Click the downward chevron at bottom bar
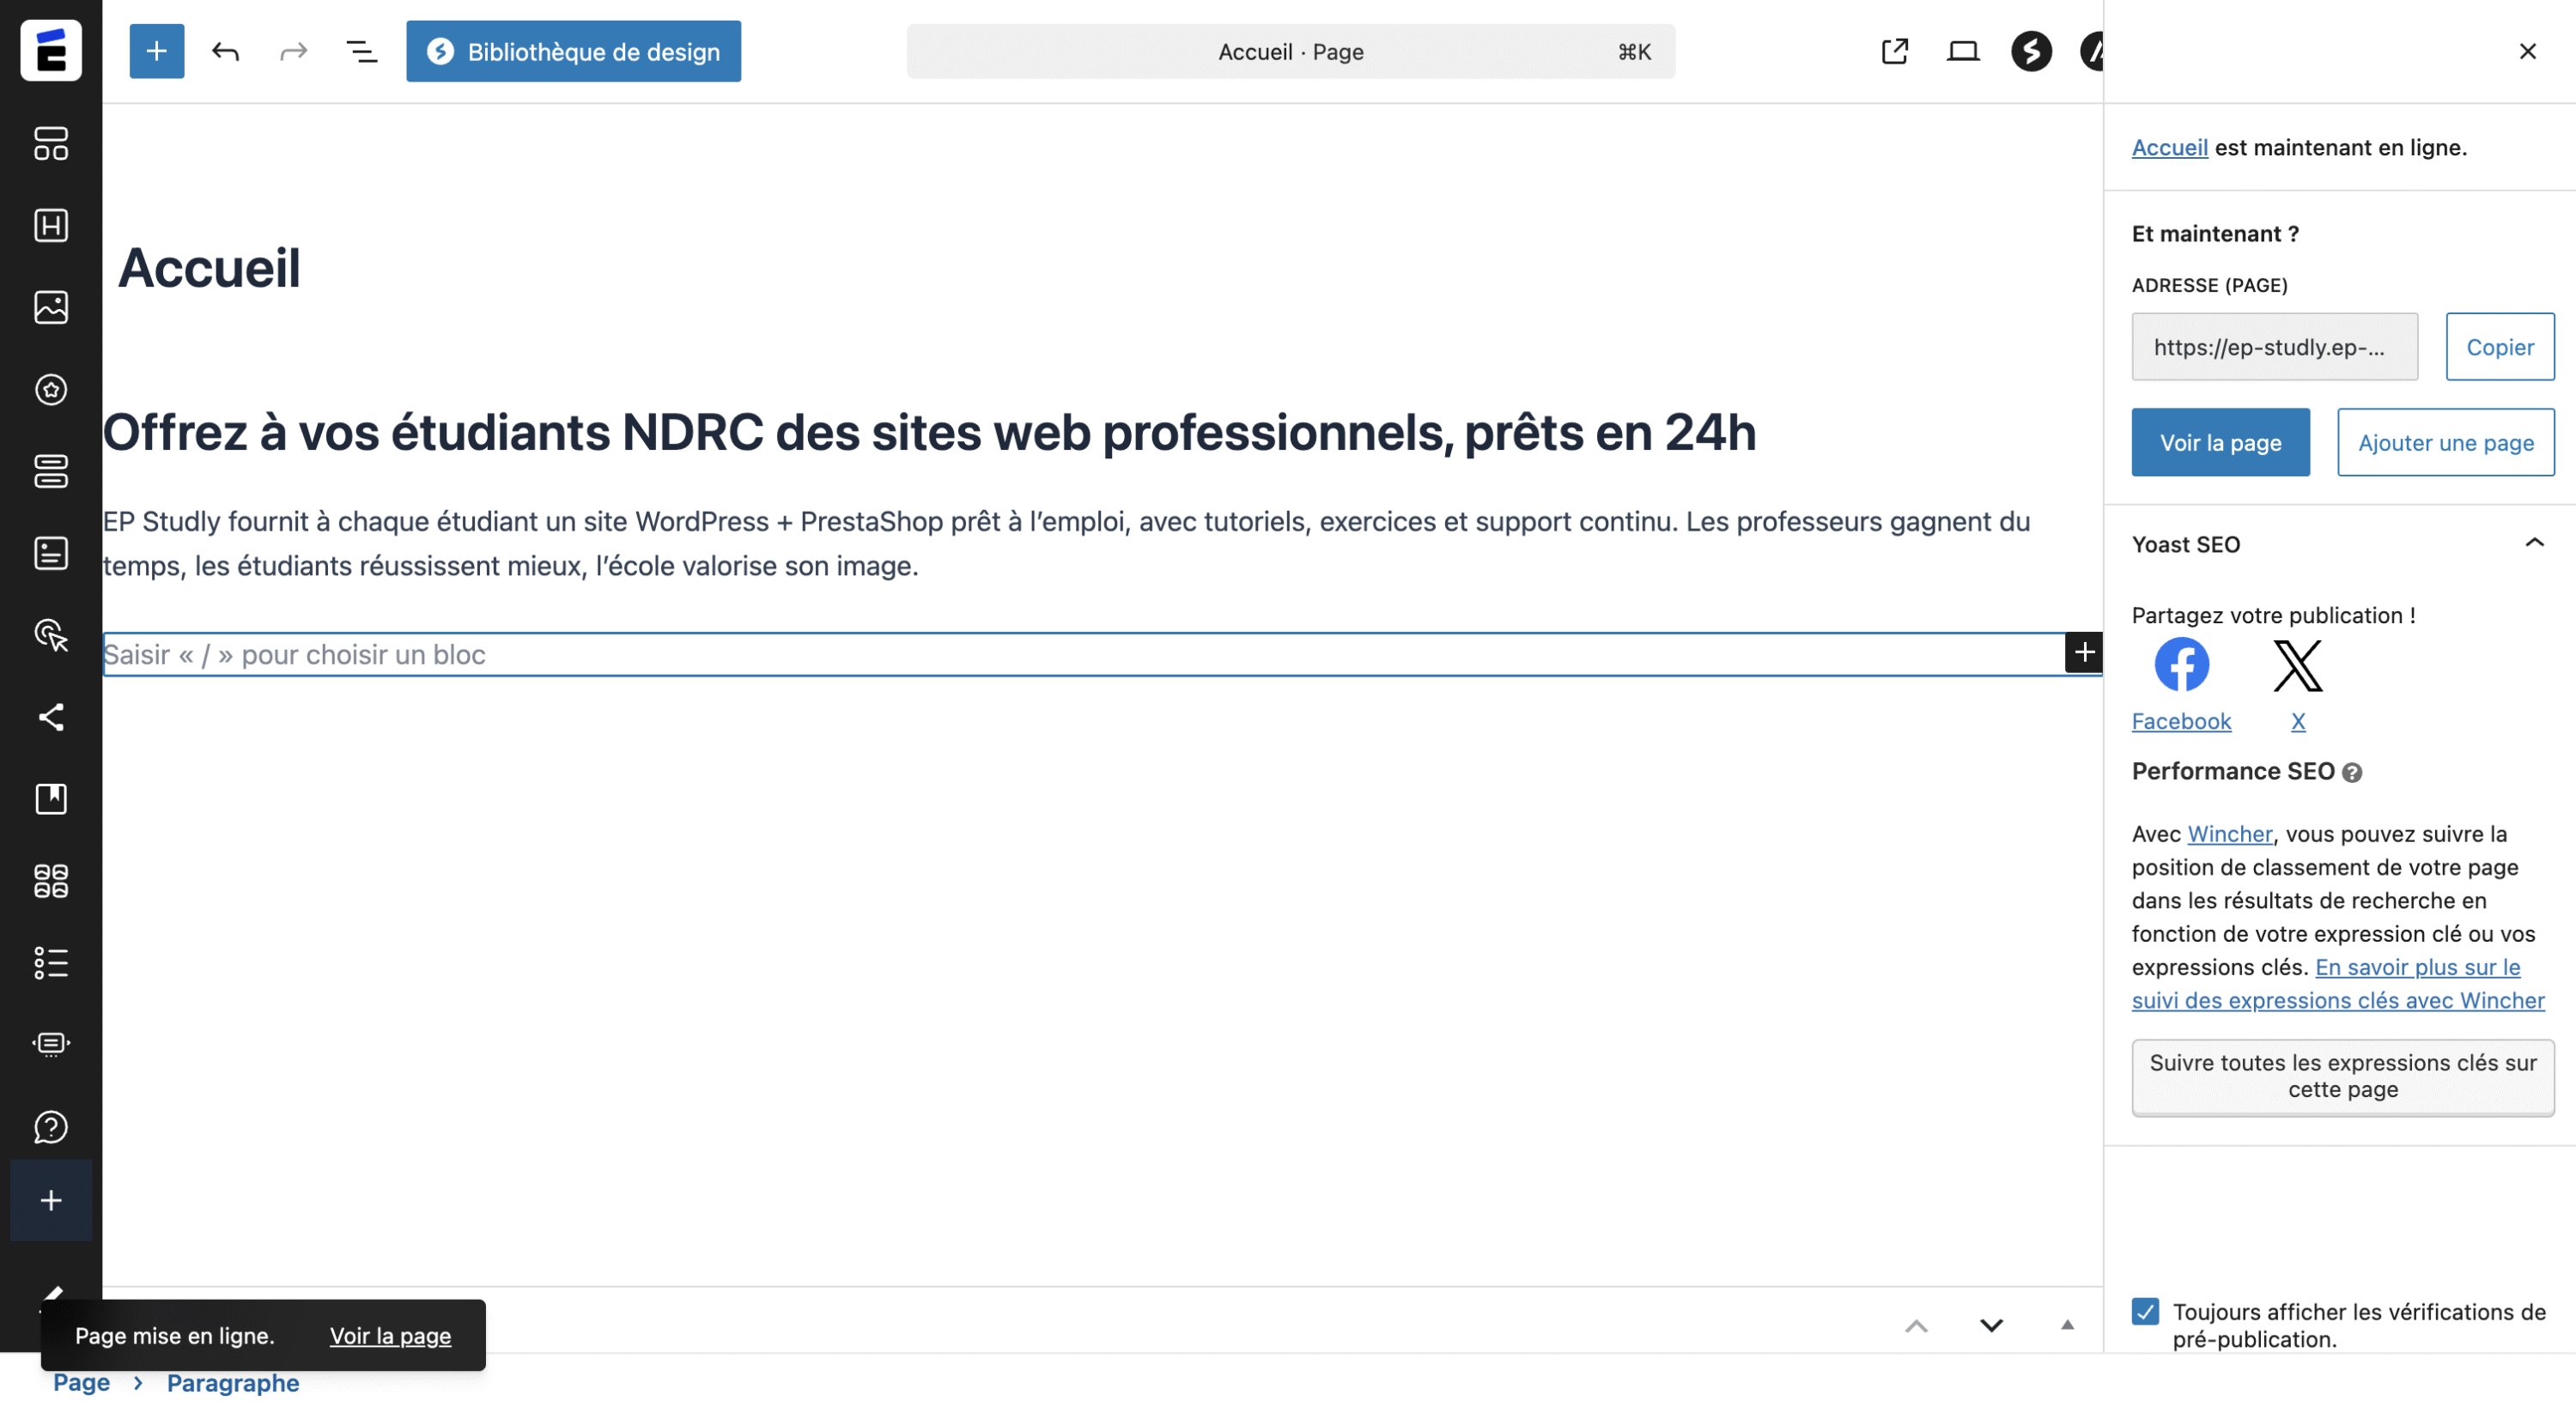The height and width of the screenshot is (1407, 2576). tap(1991, 1325)
